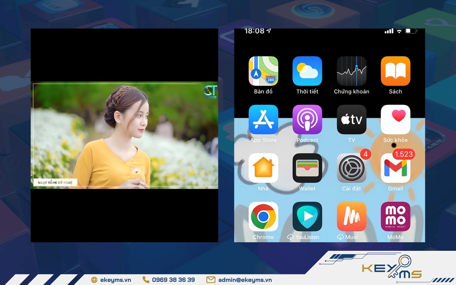Viewport: 456px width, 285px height.
Task: Open the Gmail app
Action: coord(396,168)
